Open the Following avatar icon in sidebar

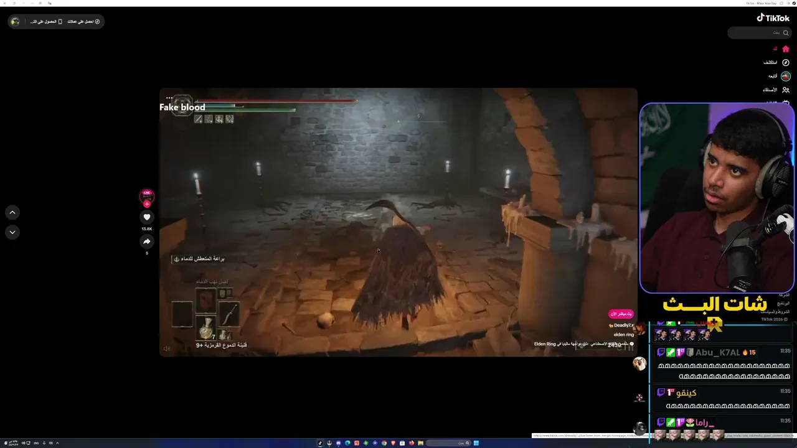click(786, 76)
